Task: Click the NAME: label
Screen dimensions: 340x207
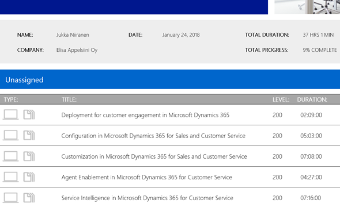Action: coord(25,35)
